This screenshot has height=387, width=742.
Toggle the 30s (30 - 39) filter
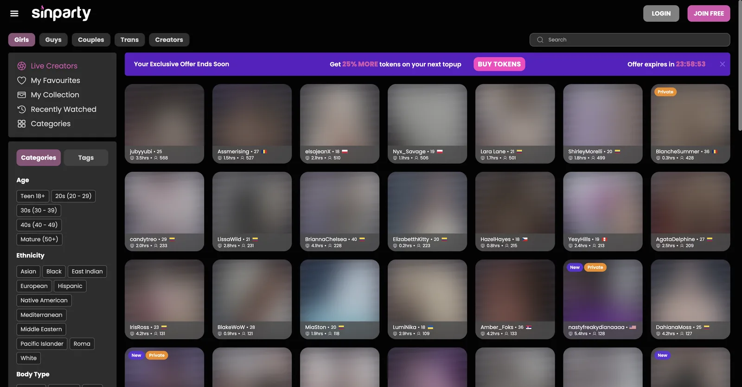click(38, 210)
